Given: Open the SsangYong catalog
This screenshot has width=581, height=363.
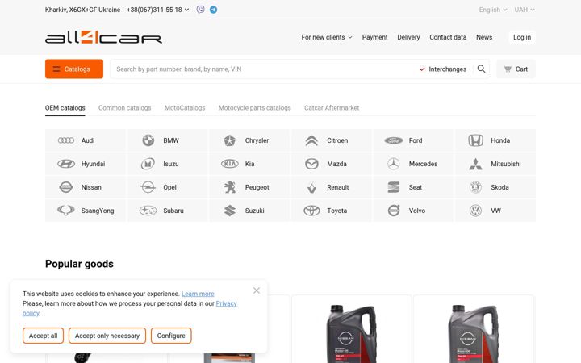Looking at the screenshot, I should coord(86,211).
